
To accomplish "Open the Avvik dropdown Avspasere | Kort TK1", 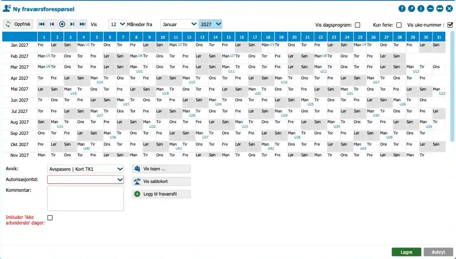I will coord(85,169).
